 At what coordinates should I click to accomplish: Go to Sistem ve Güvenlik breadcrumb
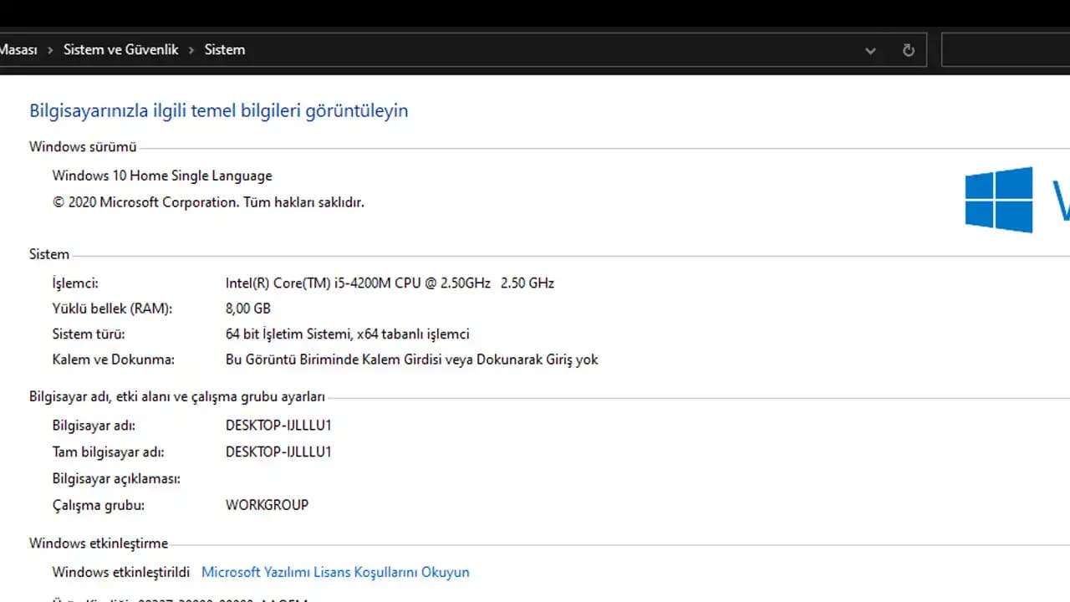tap(121, 50)
